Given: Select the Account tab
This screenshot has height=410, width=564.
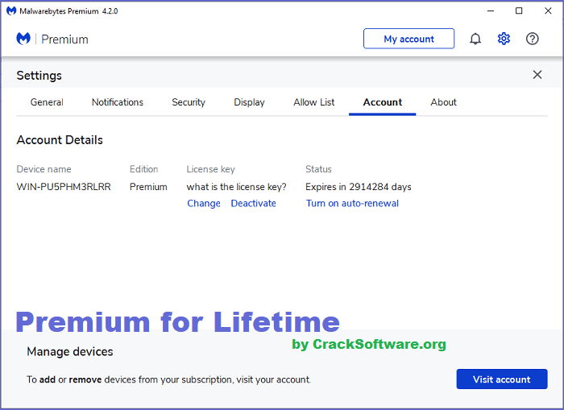Looking at the screenshot, I should [383, 102].
